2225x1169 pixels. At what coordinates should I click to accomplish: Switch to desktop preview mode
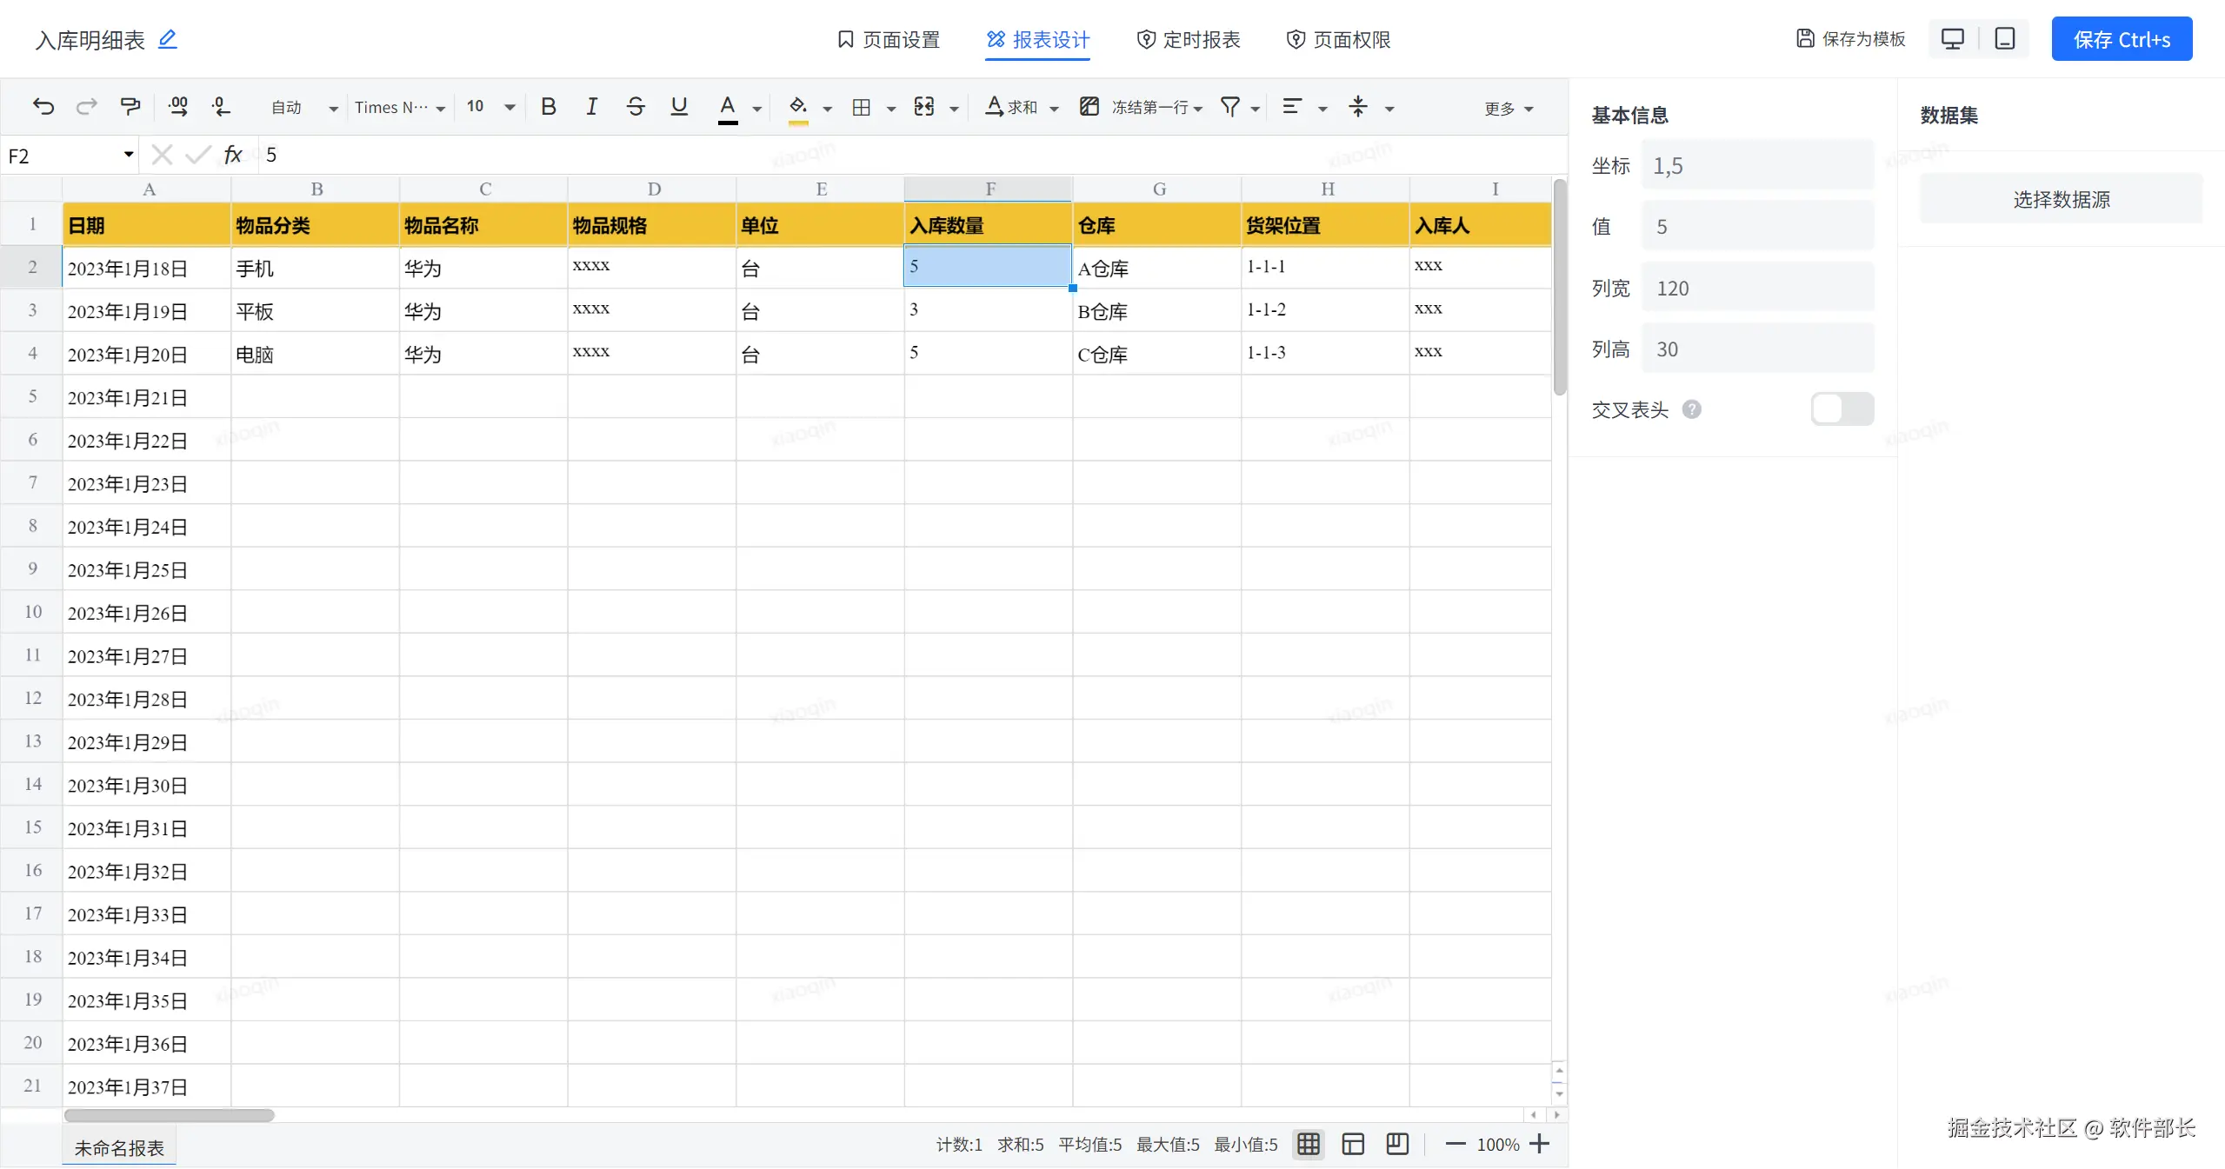(x=1953, y=39)
